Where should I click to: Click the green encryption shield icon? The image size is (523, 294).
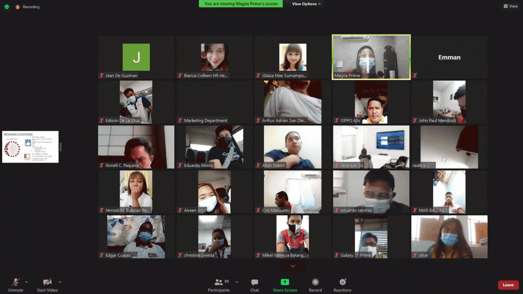pyautogui.click(x=7, y=7)
